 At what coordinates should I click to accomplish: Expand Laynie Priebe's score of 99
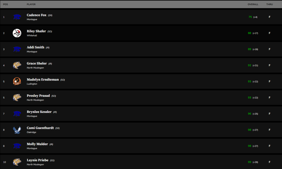(x=250, y=162)
